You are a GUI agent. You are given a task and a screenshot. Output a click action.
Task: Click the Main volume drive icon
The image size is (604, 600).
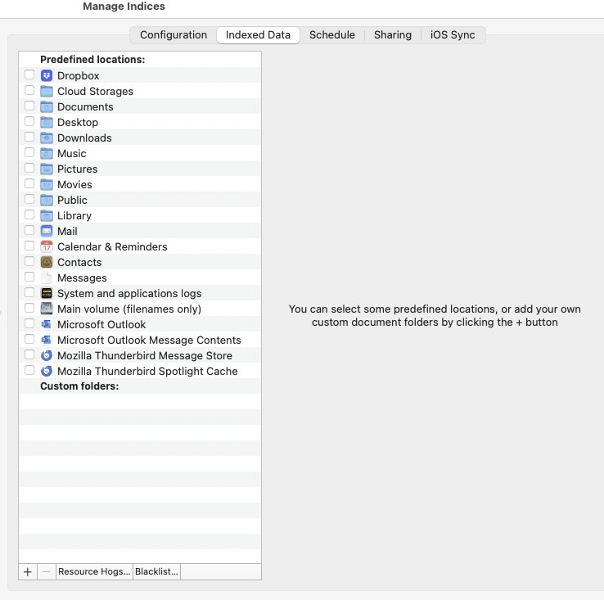[x=47, y=309]
